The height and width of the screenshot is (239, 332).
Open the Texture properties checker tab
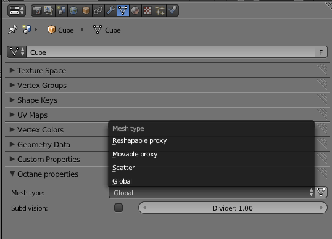[147, 10]
